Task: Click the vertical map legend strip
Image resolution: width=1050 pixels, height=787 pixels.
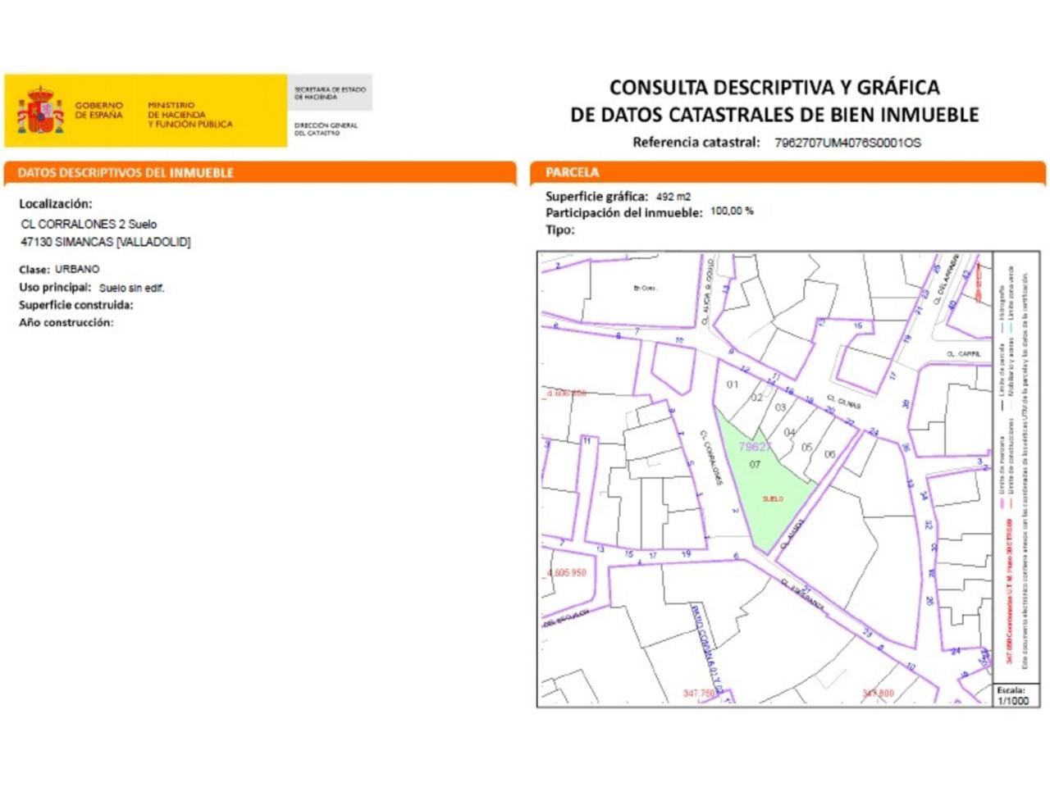Action: pos(1016,467)
